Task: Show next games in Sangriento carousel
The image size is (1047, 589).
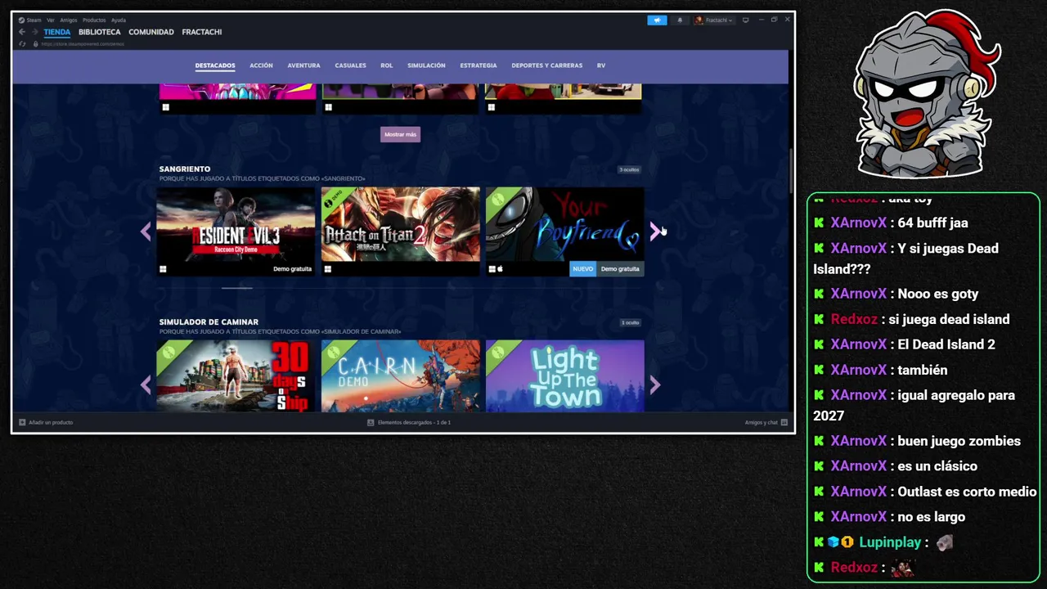Action: (654, 232)
